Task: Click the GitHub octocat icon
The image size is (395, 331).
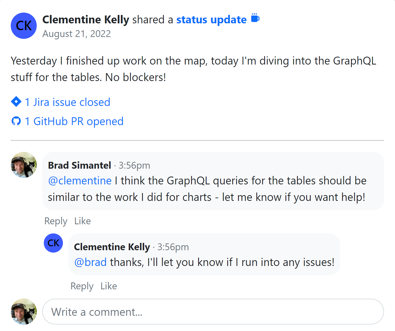Action: (16, 121)
